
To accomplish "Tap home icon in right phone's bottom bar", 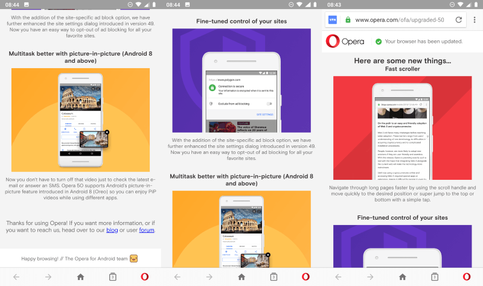I will pyautogui.click(x=403, y=277).
